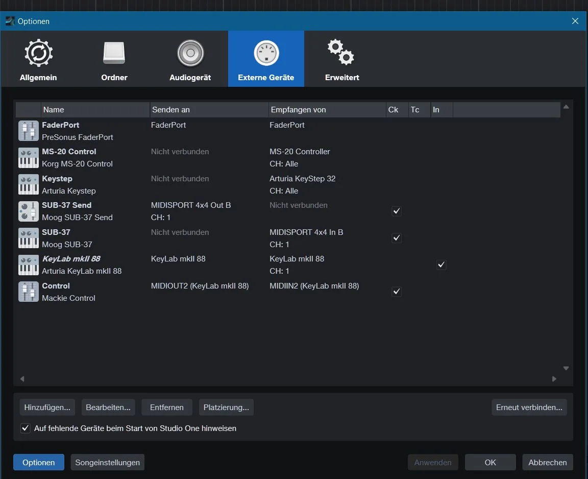Click scroll right arrow of device list
The image size is (588, 479).
tap(554, 379)
